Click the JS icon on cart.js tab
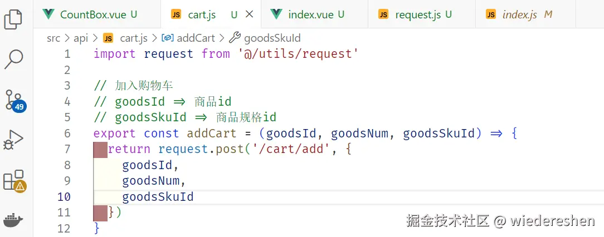Viewport: 604px width, 237px height. tap(176, 14)
